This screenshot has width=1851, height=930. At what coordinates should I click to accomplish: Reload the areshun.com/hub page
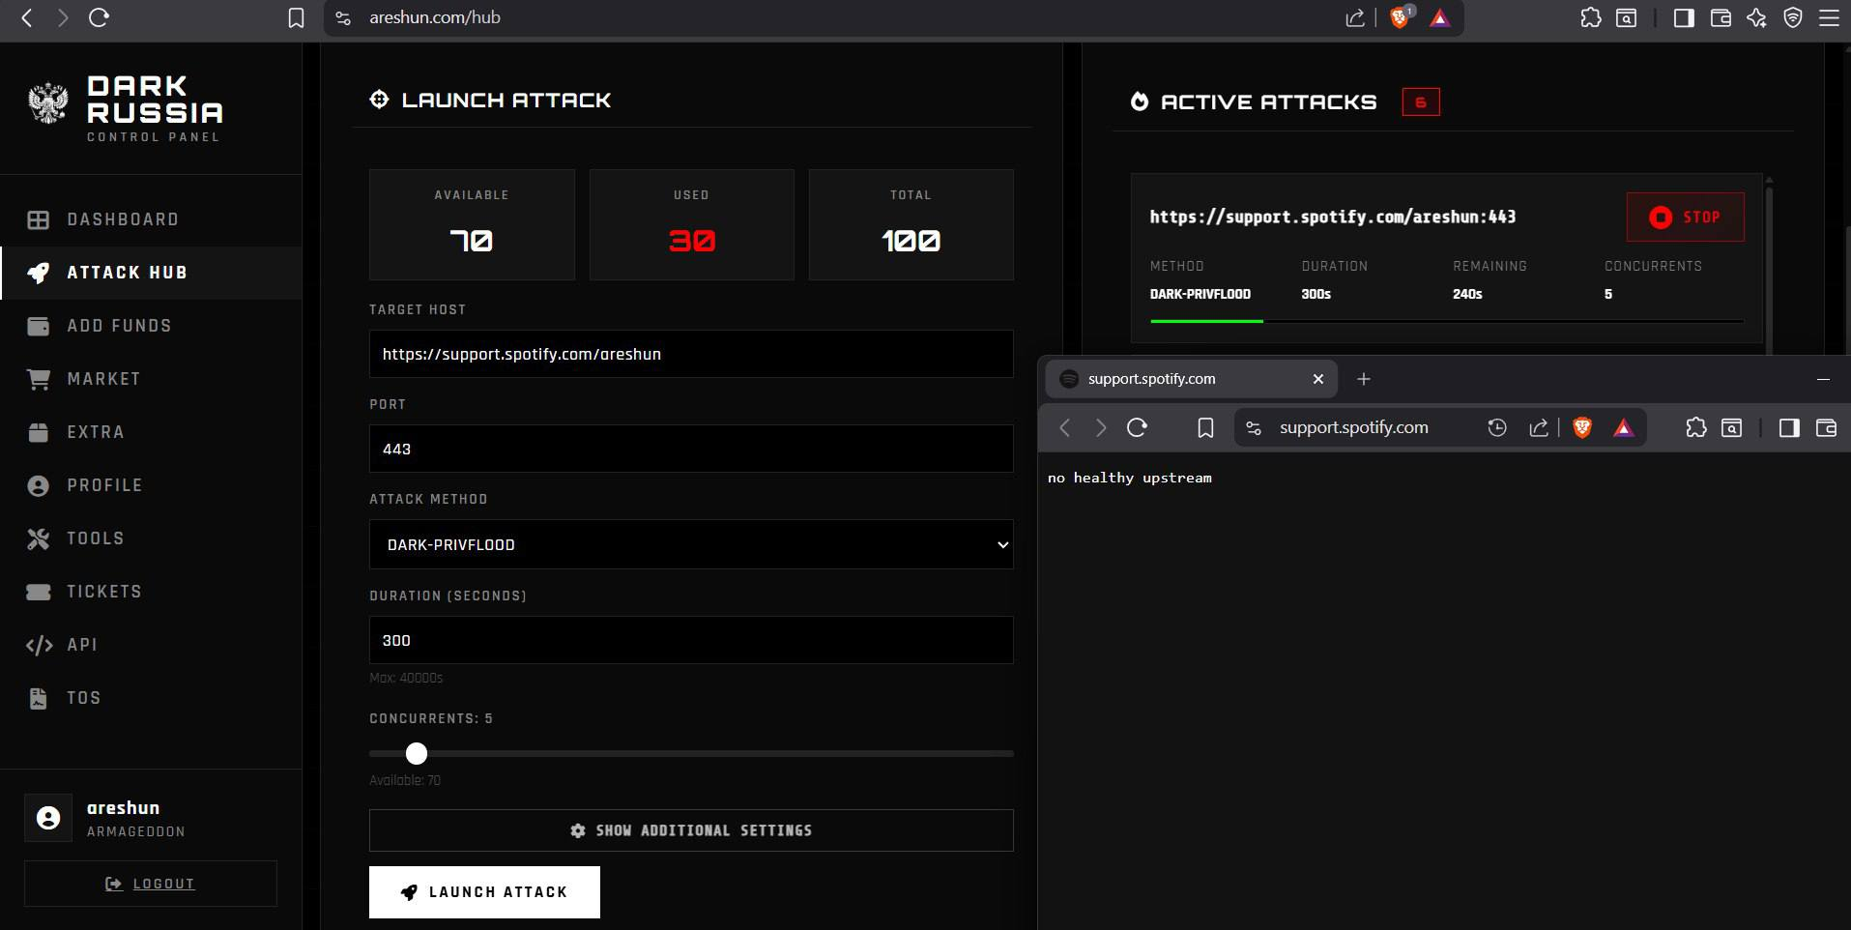tap(99, 17)
